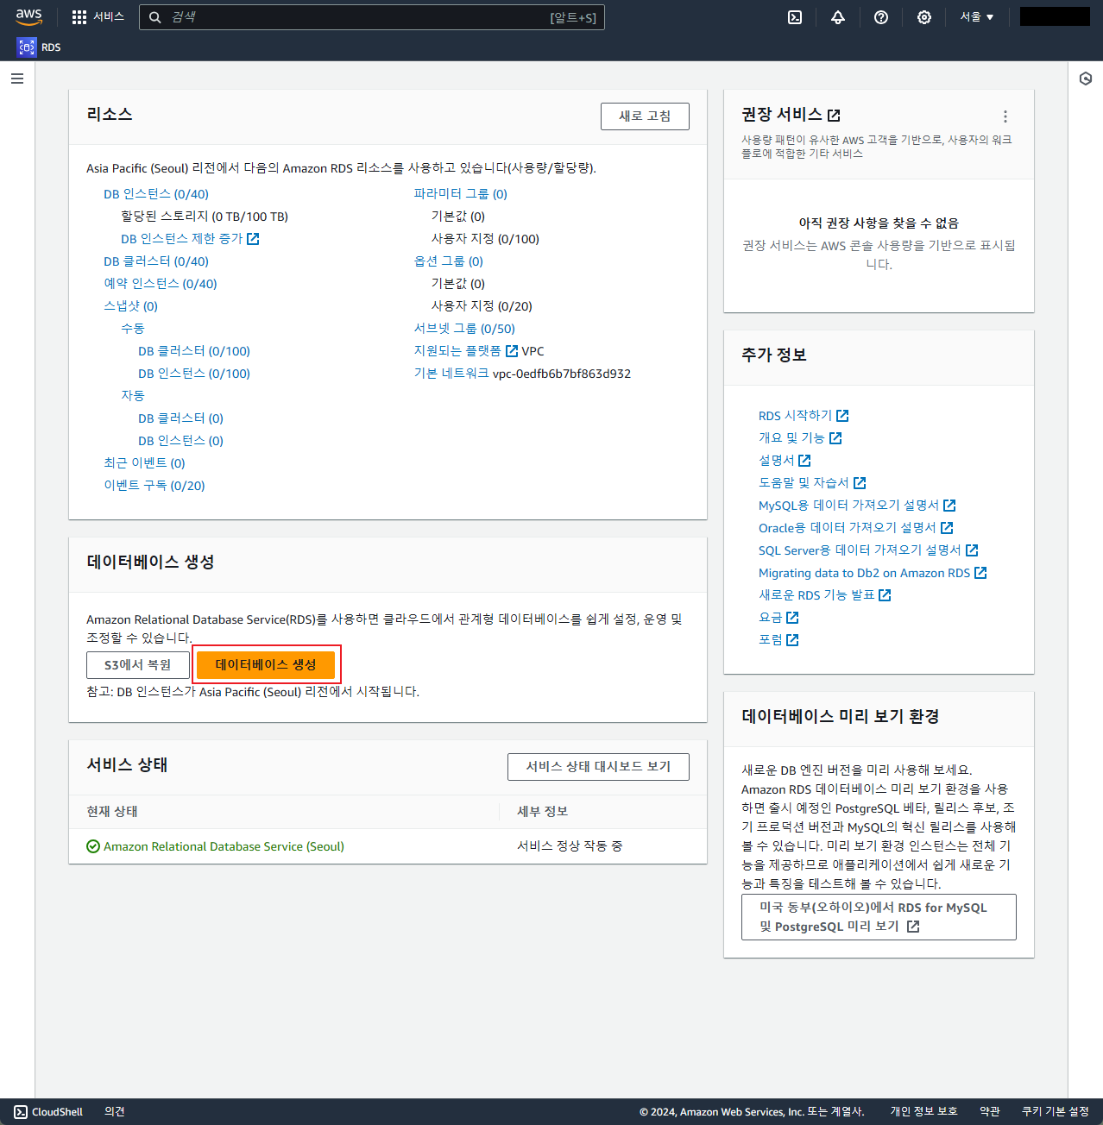The width and height of the screenshot is (1103, 1125).
Task: Click the 현재 상태 column header
Action: pyautogui.click(x=112, y=812)
